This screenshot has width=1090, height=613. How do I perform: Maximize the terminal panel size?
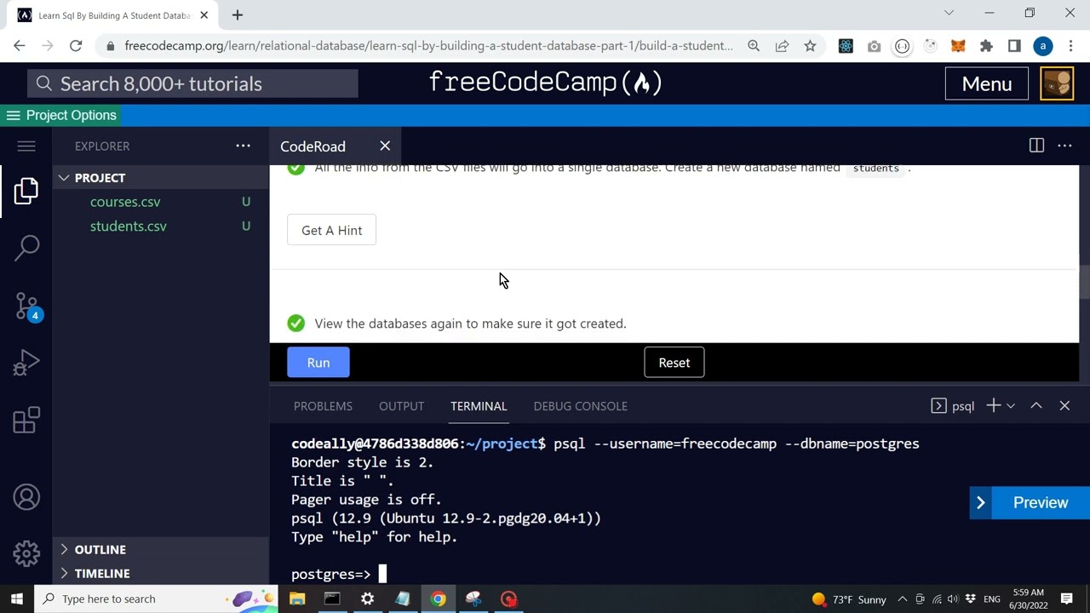point(1036,406)
